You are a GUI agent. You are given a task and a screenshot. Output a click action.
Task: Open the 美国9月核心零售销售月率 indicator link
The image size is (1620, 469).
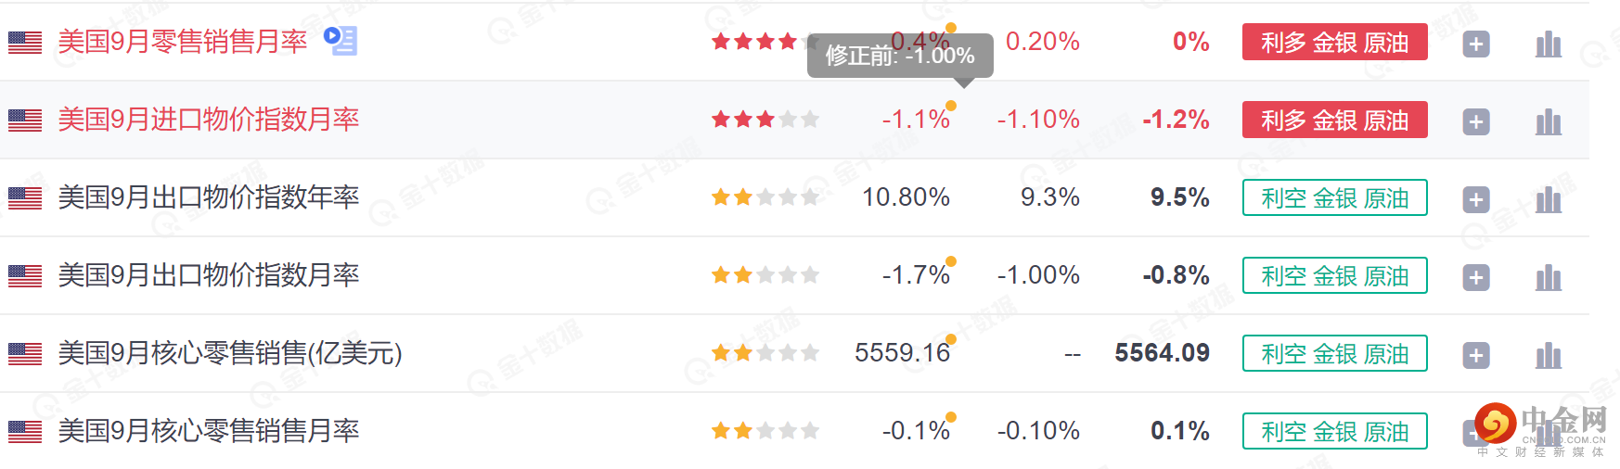point(209,431)
